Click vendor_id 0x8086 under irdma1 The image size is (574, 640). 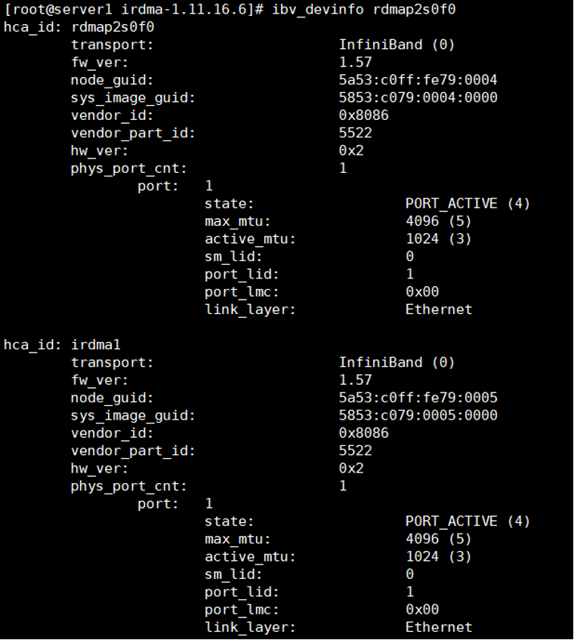click(x=363, y=433)
